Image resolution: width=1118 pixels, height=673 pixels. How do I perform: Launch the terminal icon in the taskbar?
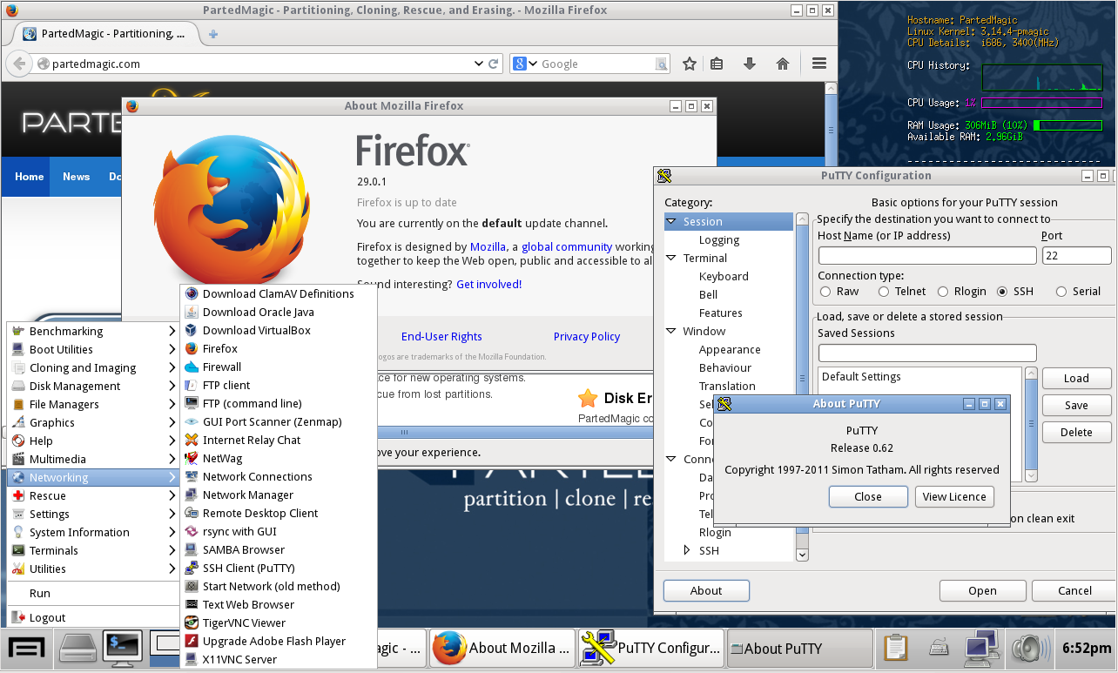tap(122, 648)
